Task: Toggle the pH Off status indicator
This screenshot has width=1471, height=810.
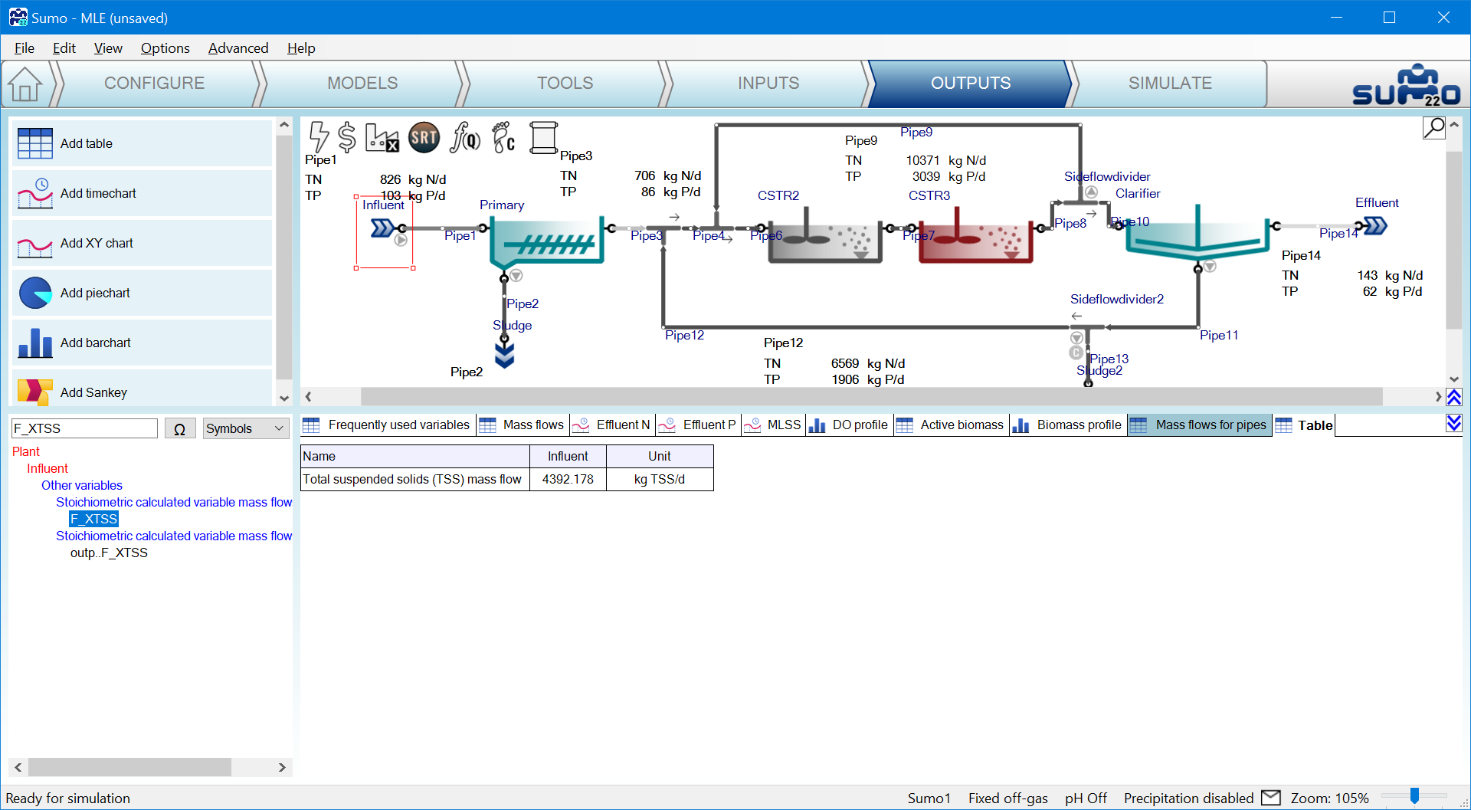Action: tap(1086, 798)
